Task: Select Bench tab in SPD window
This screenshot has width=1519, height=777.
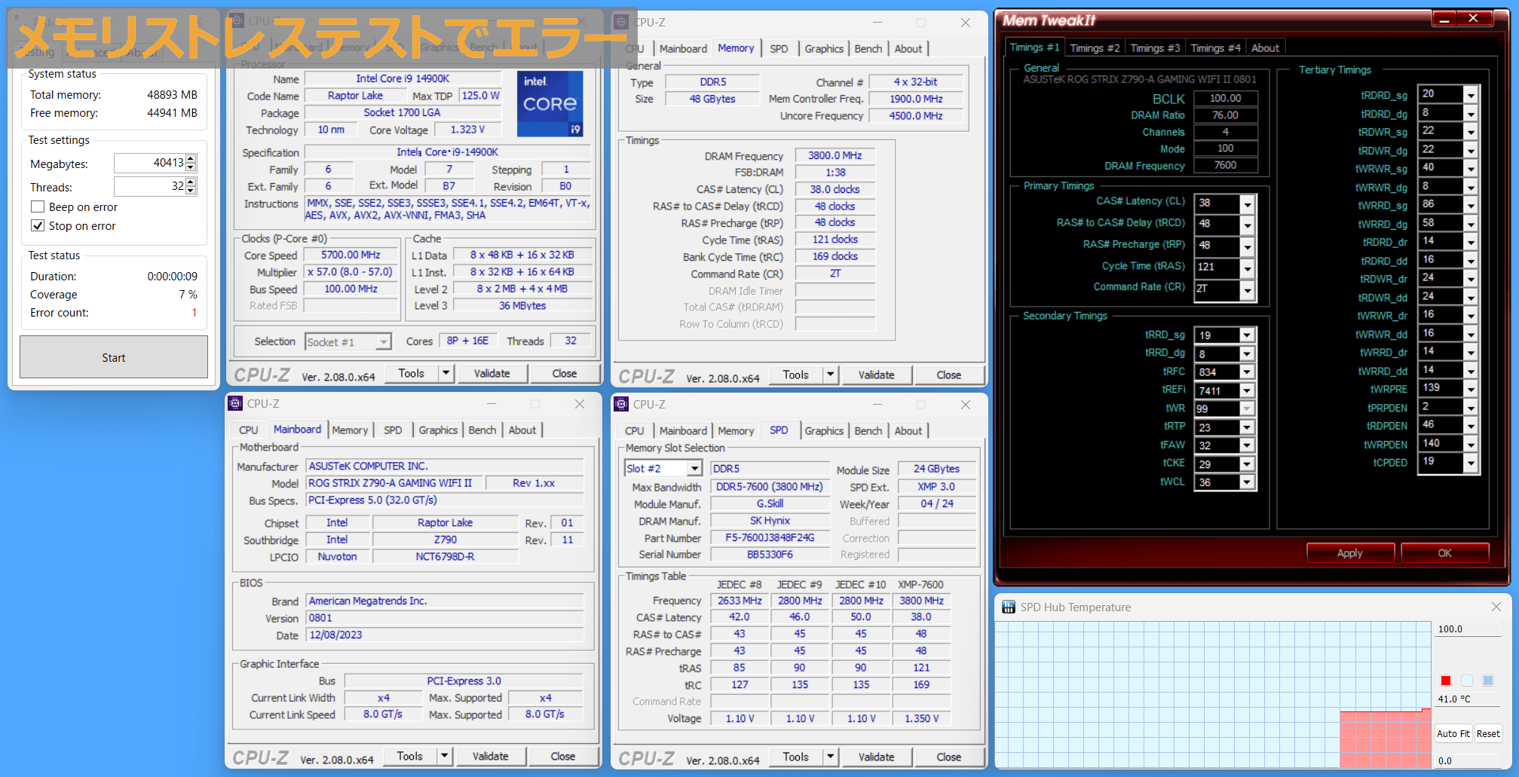Action: click(868, 431)
